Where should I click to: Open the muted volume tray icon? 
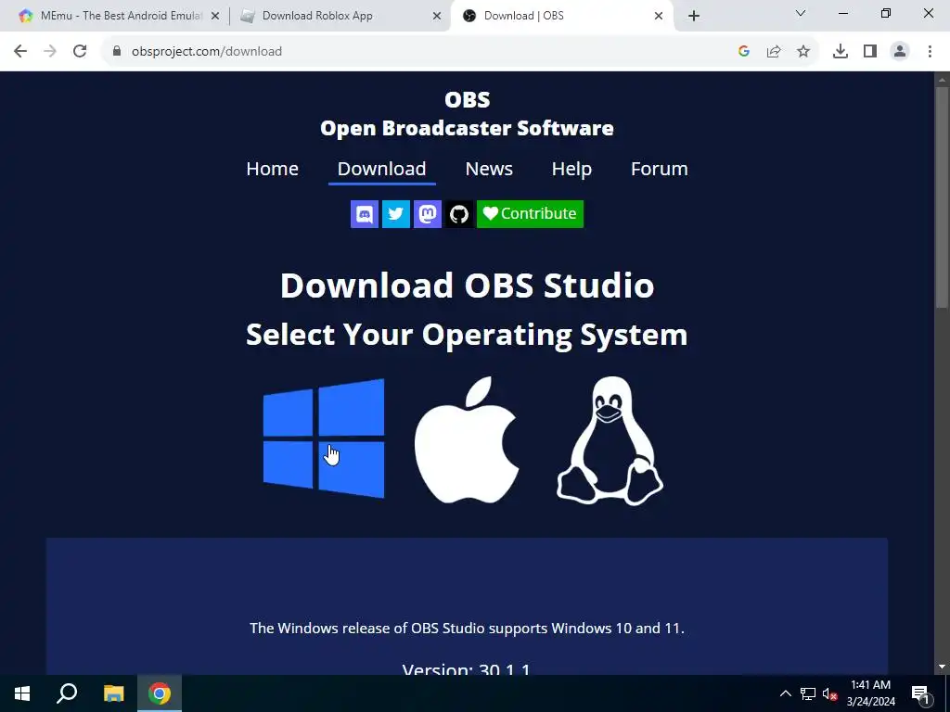click(830, 693)
